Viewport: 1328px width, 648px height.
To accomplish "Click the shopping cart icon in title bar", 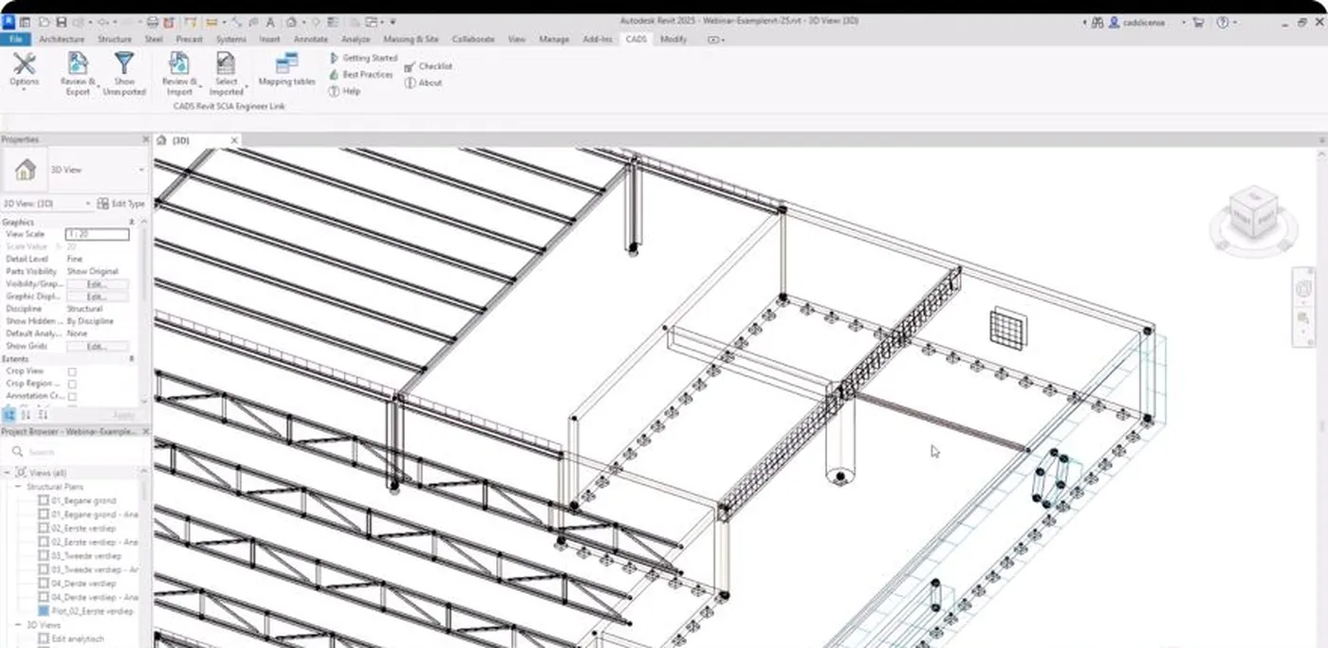I will click(1198, 22).
